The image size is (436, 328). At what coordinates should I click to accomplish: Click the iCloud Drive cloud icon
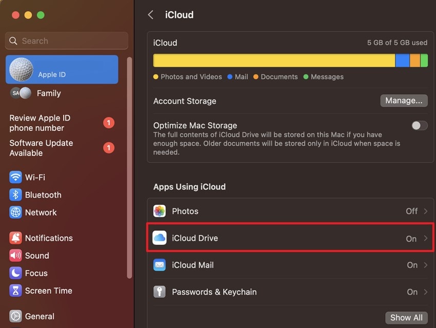click(x=160, y=238)
